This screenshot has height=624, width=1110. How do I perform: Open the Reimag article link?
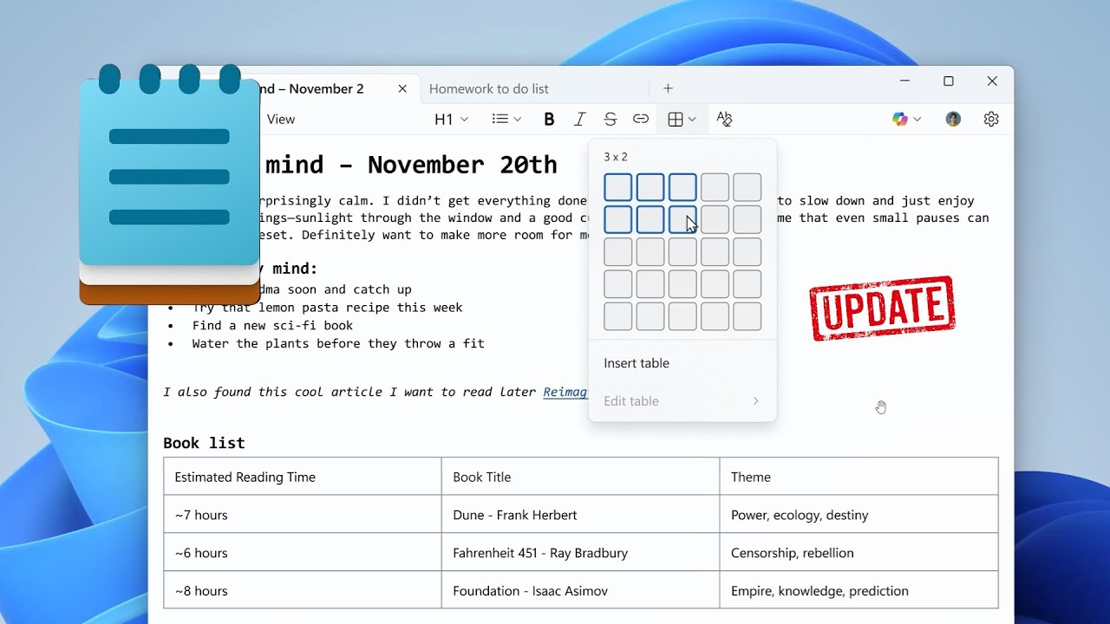[x=565, y=392]
